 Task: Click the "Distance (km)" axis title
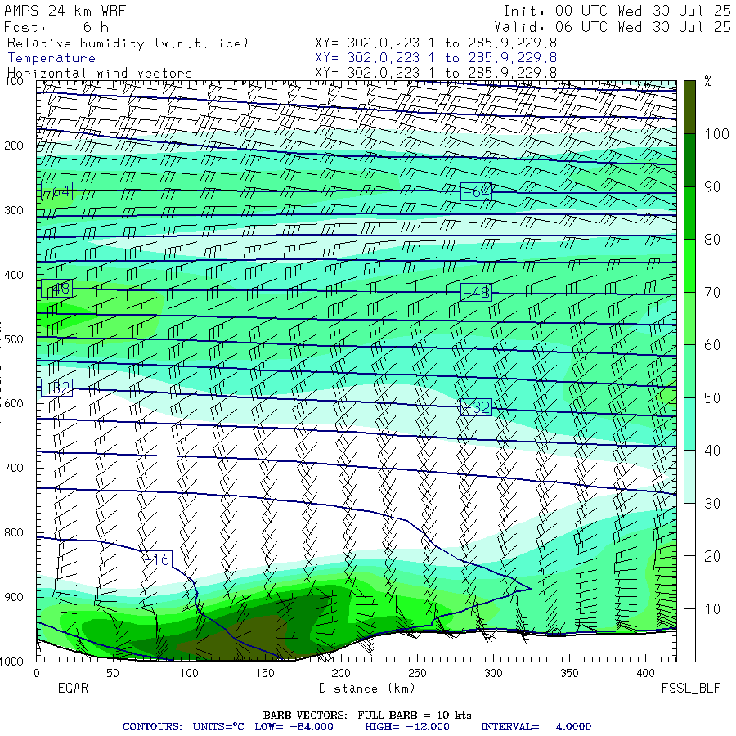[x=367, y=689]
